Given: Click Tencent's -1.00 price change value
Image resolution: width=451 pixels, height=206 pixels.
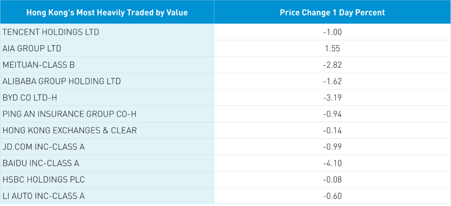Looking at the screenshot, I should 332,32.
